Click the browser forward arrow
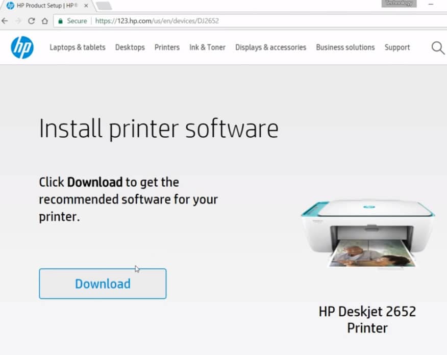Screen dimensions: 447x355 [17, 21]
